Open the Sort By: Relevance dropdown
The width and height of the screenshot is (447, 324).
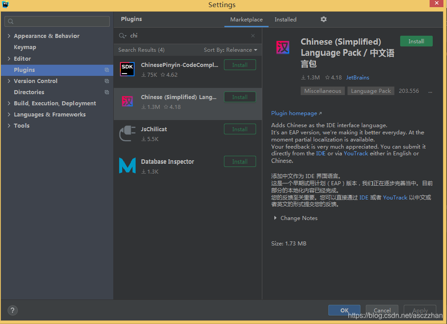point(230,50)
